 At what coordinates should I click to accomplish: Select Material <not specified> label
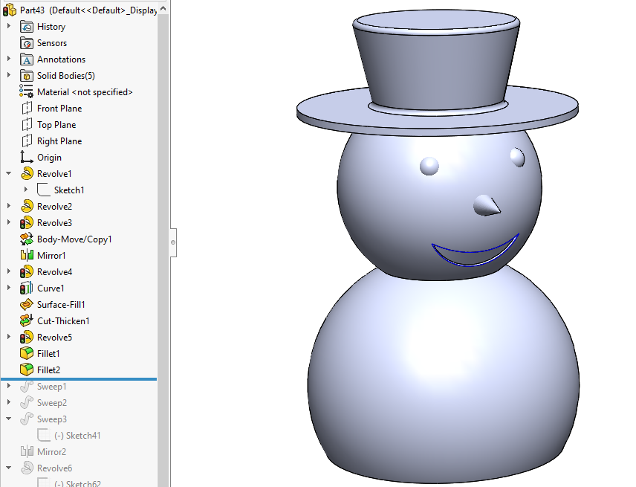(85, 92)
